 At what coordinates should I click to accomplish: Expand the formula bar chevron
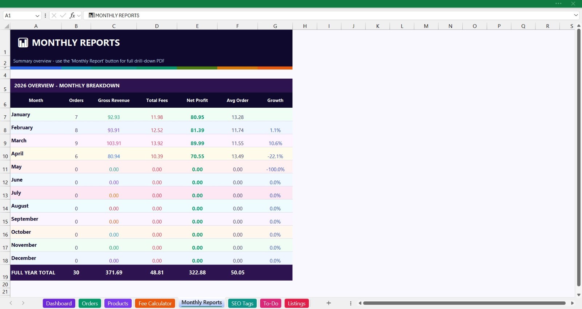point(576,15)
